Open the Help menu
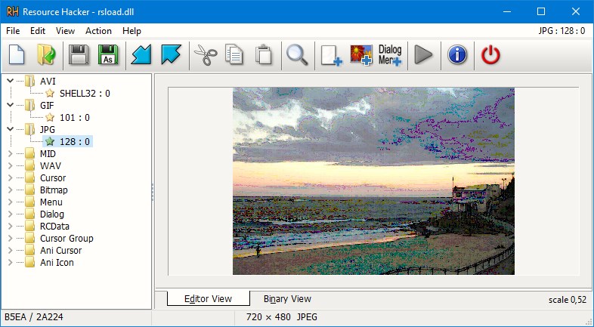594x327 pixels. 131,31
